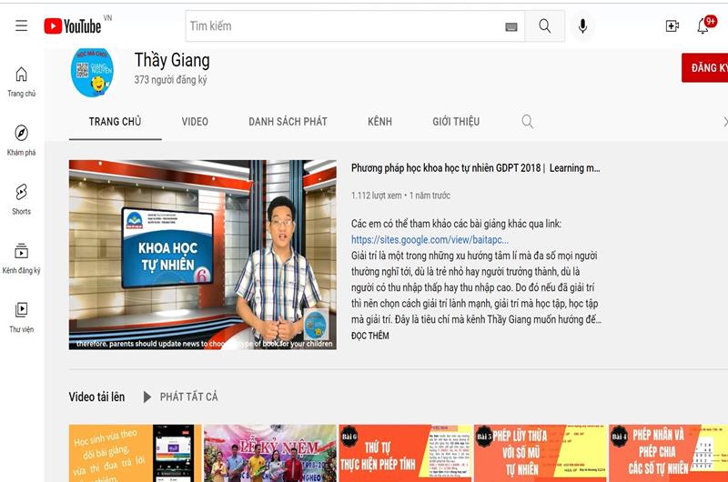Viewport: 728px width, 482px height.
Task: Play all with PHÁT TẤT CẢ
Action: [188, 397]
